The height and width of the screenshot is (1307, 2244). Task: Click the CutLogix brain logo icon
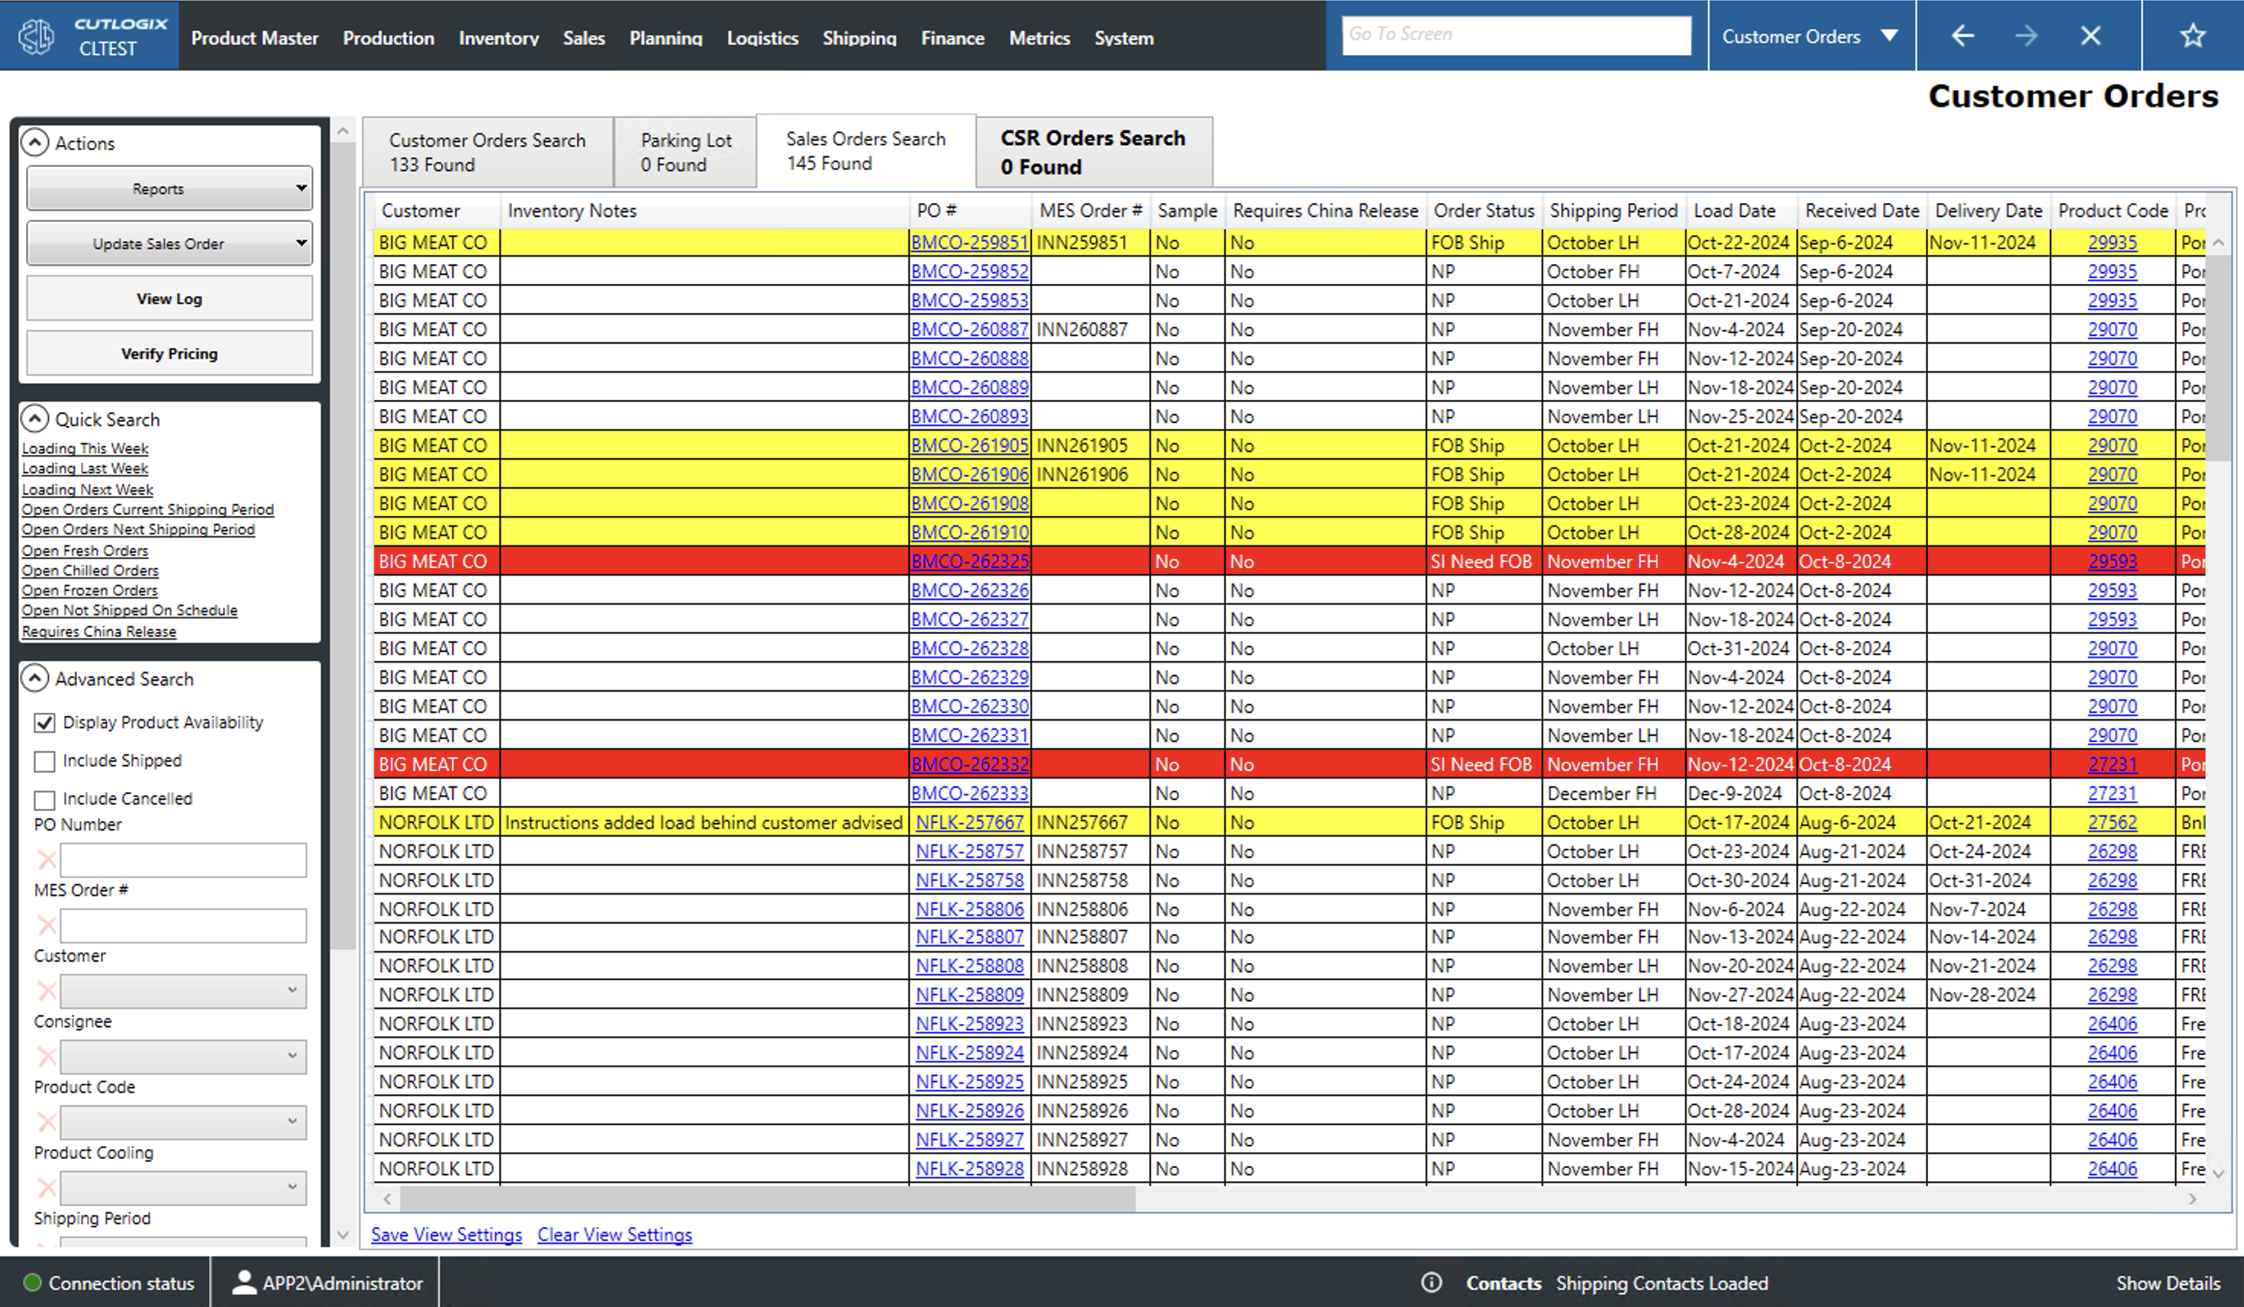[x=37, y=37]
